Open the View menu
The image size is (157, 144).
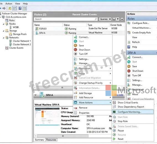(17, 3)
